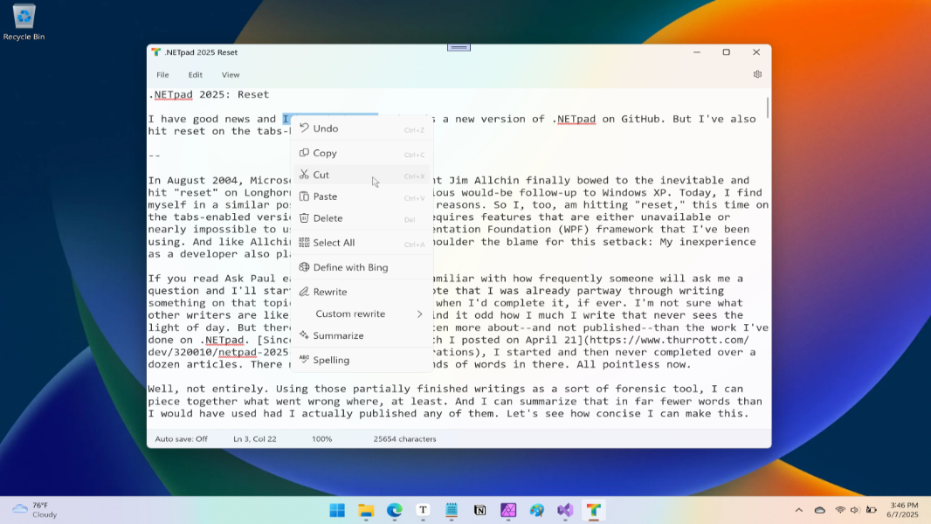Screen dimensions: 931x524
Task: Launch Visual Studio from the taskbar
Action: [x=564, y=511]
